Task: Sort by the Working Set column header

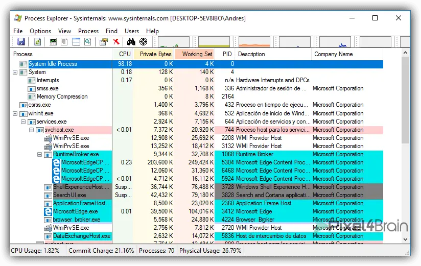Action: point(195,54)
